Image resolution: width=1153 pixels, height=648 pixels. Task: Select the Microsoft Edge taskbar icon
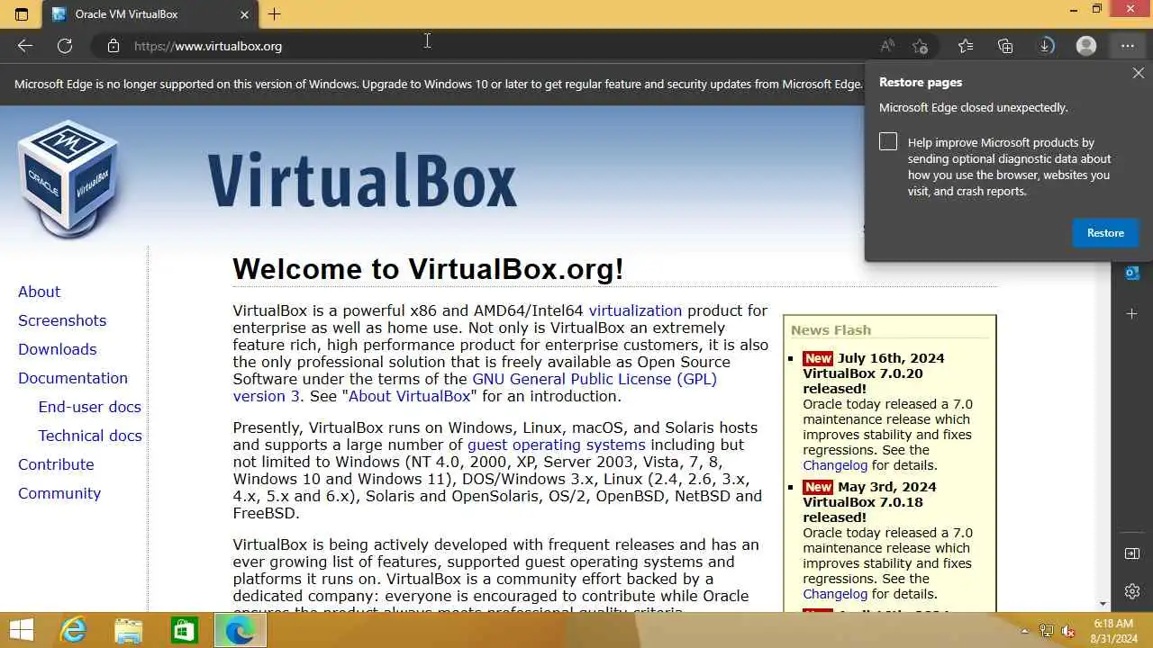(240, 630)
